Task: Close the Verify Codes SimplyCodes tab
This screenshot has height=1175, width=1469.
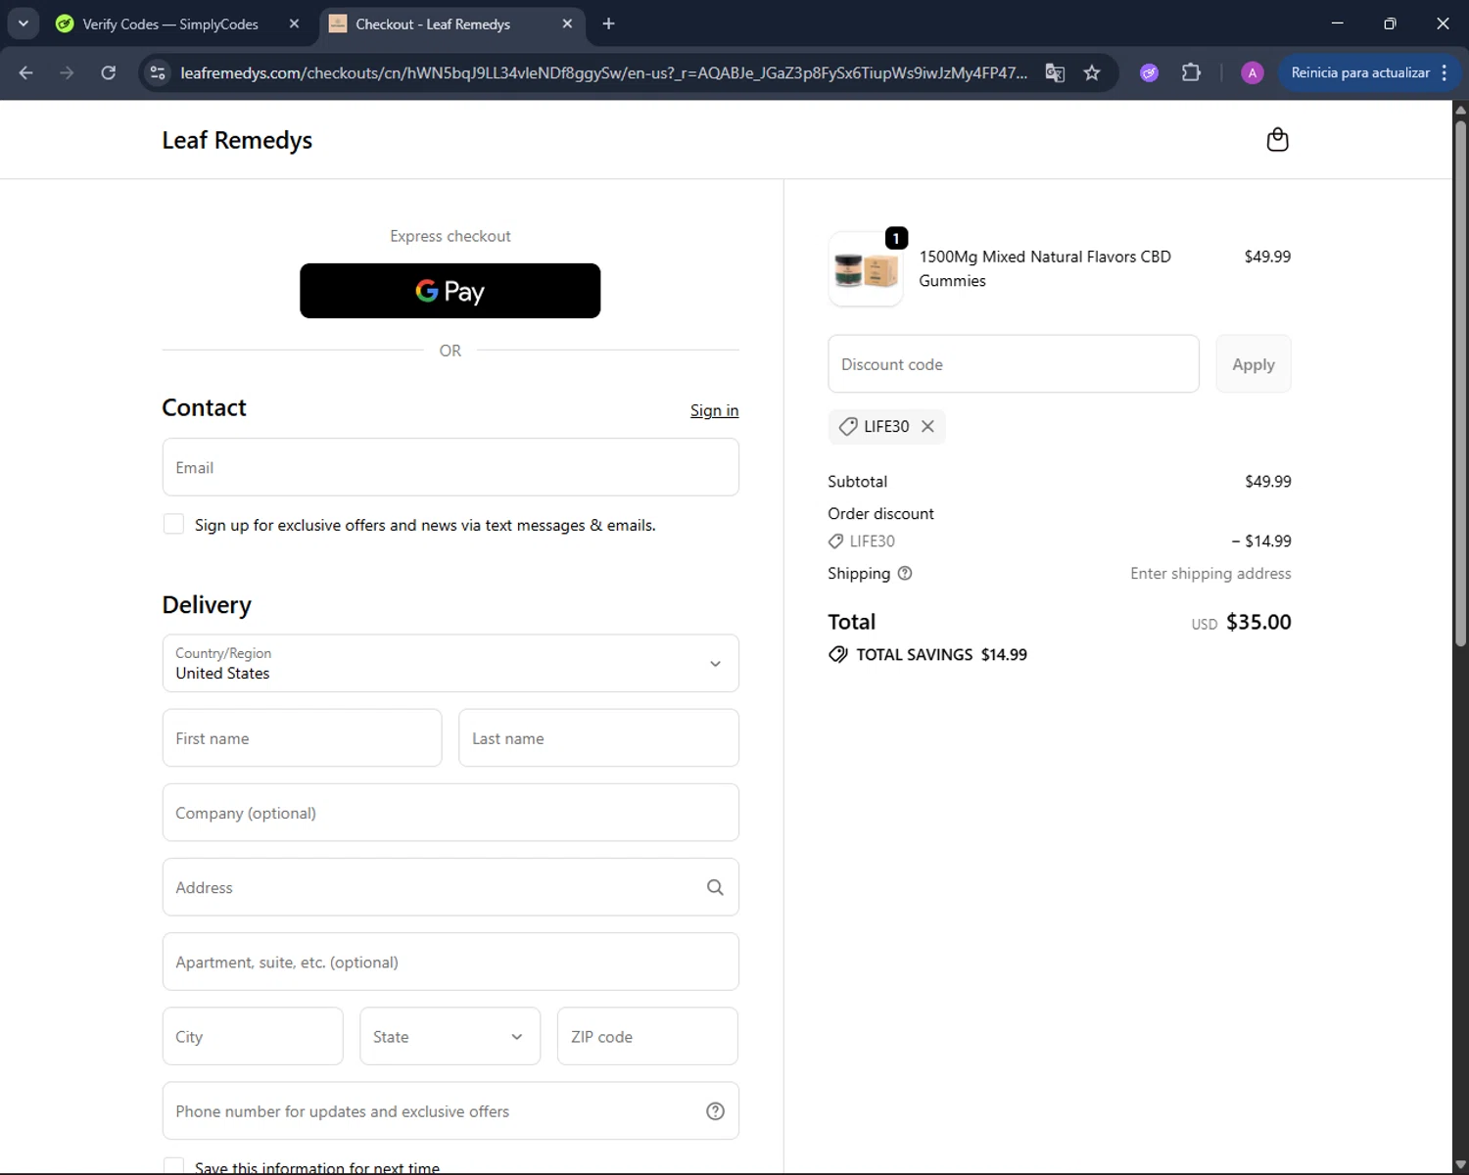Action: 294,23
